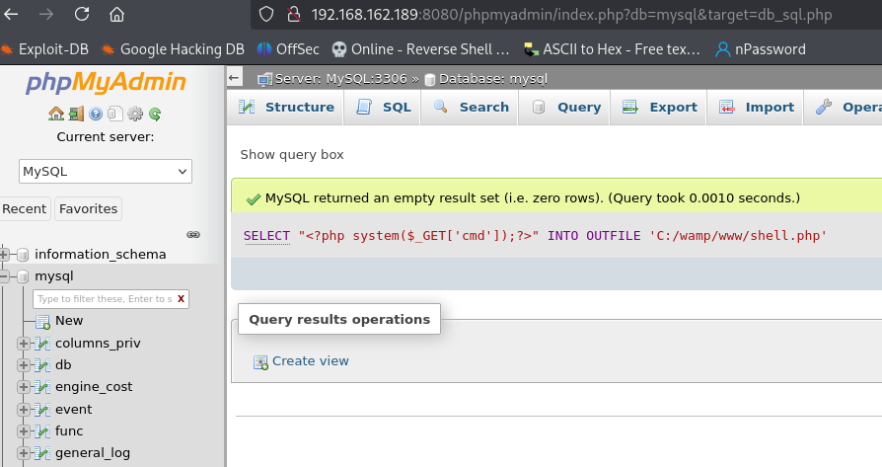Click the engine_cost table structure icon
This screenshot has width=882, height=467.
coord(42,387)
